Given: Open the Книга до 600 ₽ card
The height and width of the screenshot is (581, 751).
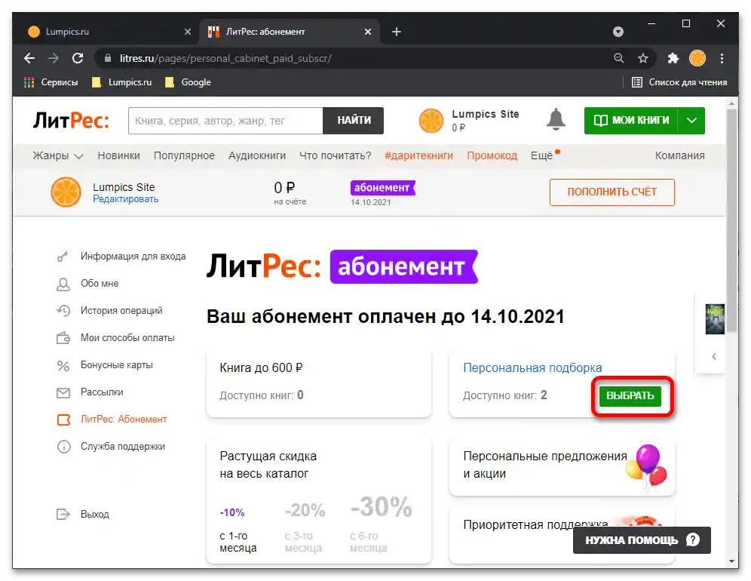Looking at the screenshot, I should click(318, 383).
